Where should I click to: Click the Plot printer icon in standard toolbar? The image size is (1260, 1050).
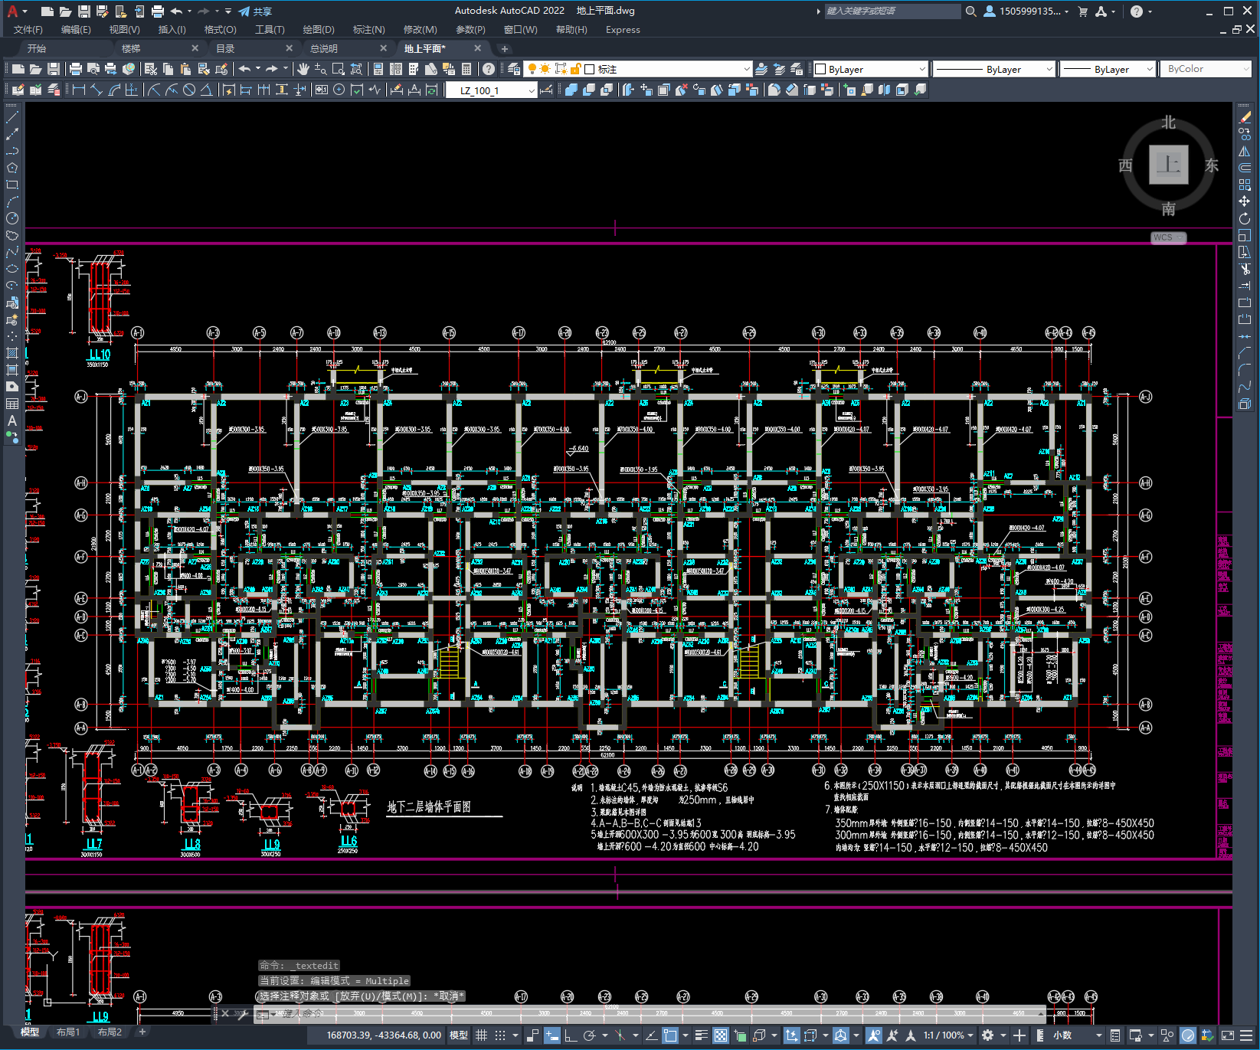76,69
